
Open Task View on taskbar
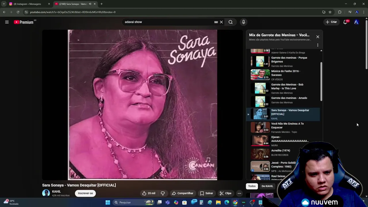(160, 202)
